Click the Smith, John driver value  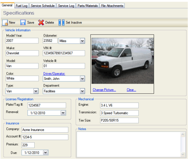[x=52, y=79]
